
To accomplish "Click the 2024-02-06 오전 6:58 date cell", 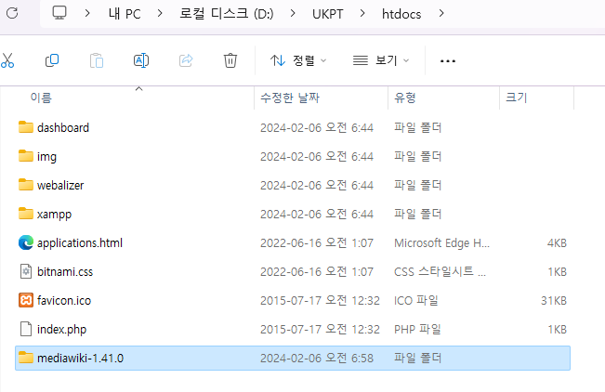I will click(x=317, y=358).
